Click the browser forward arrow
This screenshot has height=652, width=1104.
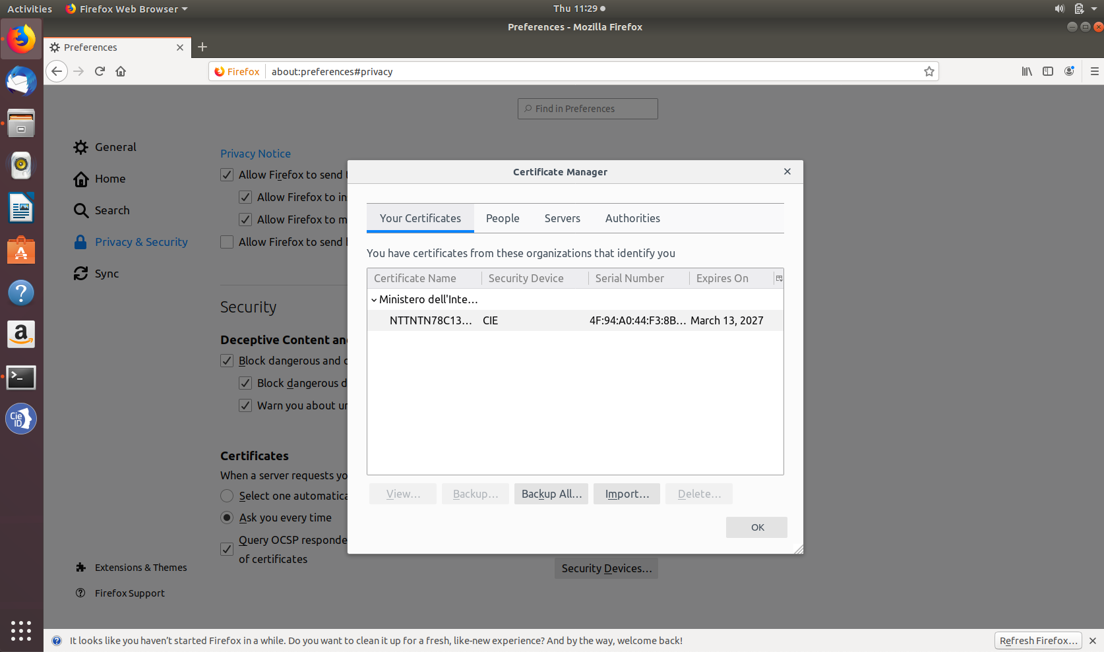coord(78,71)
